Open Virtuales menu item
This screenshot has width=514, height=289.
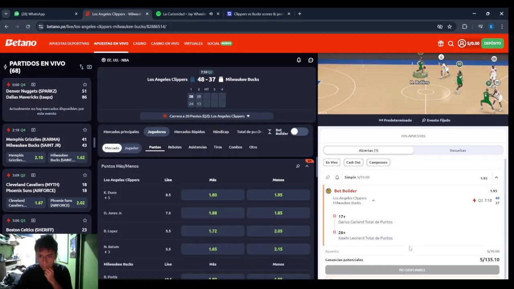tap(193, 43)
